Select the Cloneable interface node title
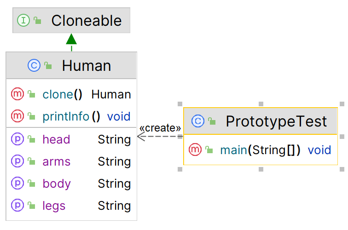This screenshot has height=230, width=348. point(87,20)
